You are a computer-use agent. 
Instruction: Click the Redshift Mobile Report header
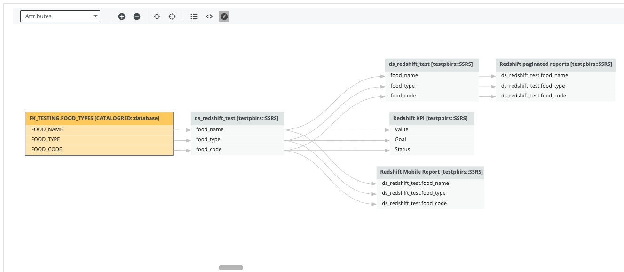point(431,172)
